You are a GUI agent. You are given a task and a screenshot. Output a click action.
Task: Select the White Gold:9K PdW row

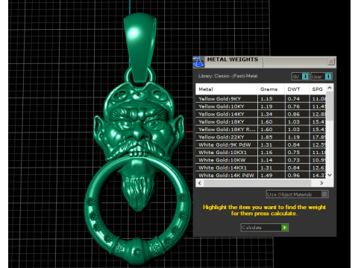click(x=260, y=144)
